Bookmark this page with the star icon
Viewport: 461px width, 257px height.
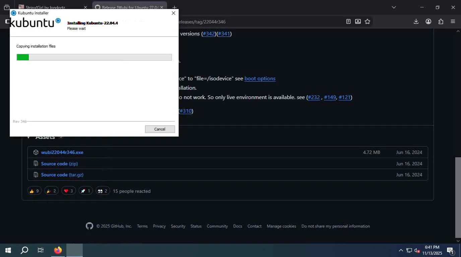tap(368, 21)
